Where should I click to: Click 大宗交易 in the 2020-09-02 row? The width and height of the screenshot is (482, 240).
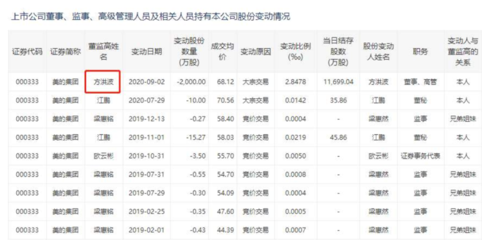[x=255, y=82]
